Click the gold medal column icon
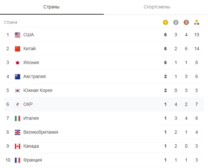This screenshot has height=168, width=208. pos(165,22)
